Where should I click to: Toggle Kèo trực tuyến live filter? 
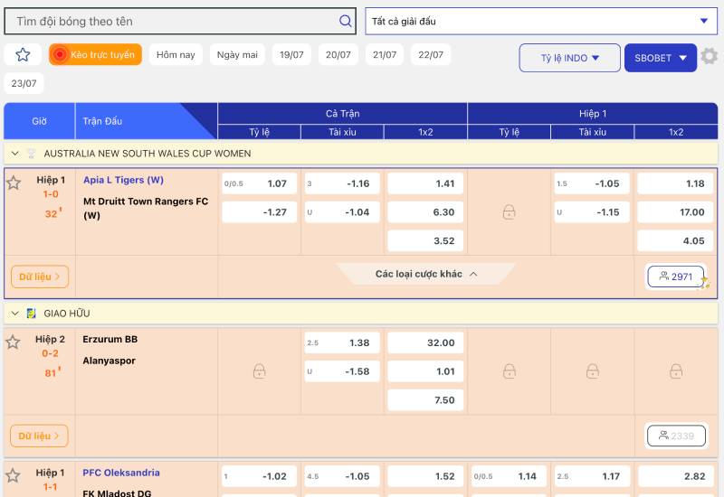[95, 55]
